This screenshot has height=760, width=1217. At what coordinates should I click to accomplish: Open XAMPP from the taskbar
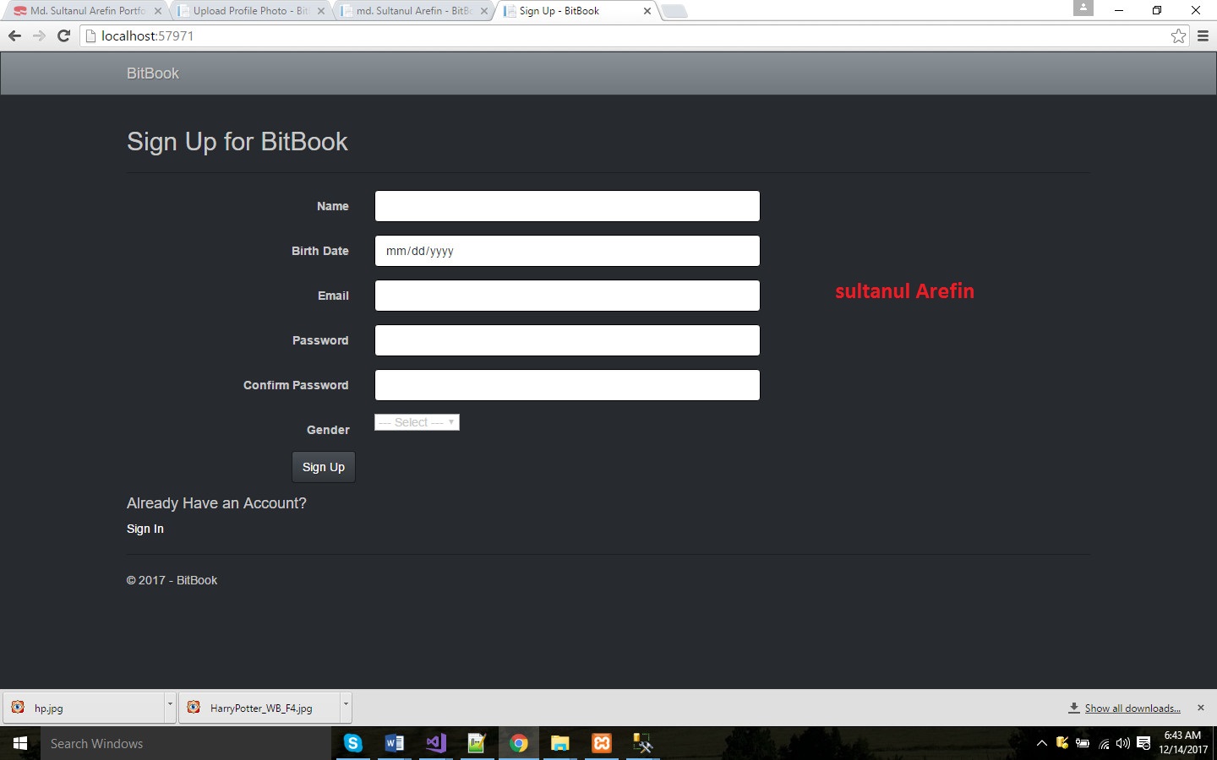(x=601, y=743)
